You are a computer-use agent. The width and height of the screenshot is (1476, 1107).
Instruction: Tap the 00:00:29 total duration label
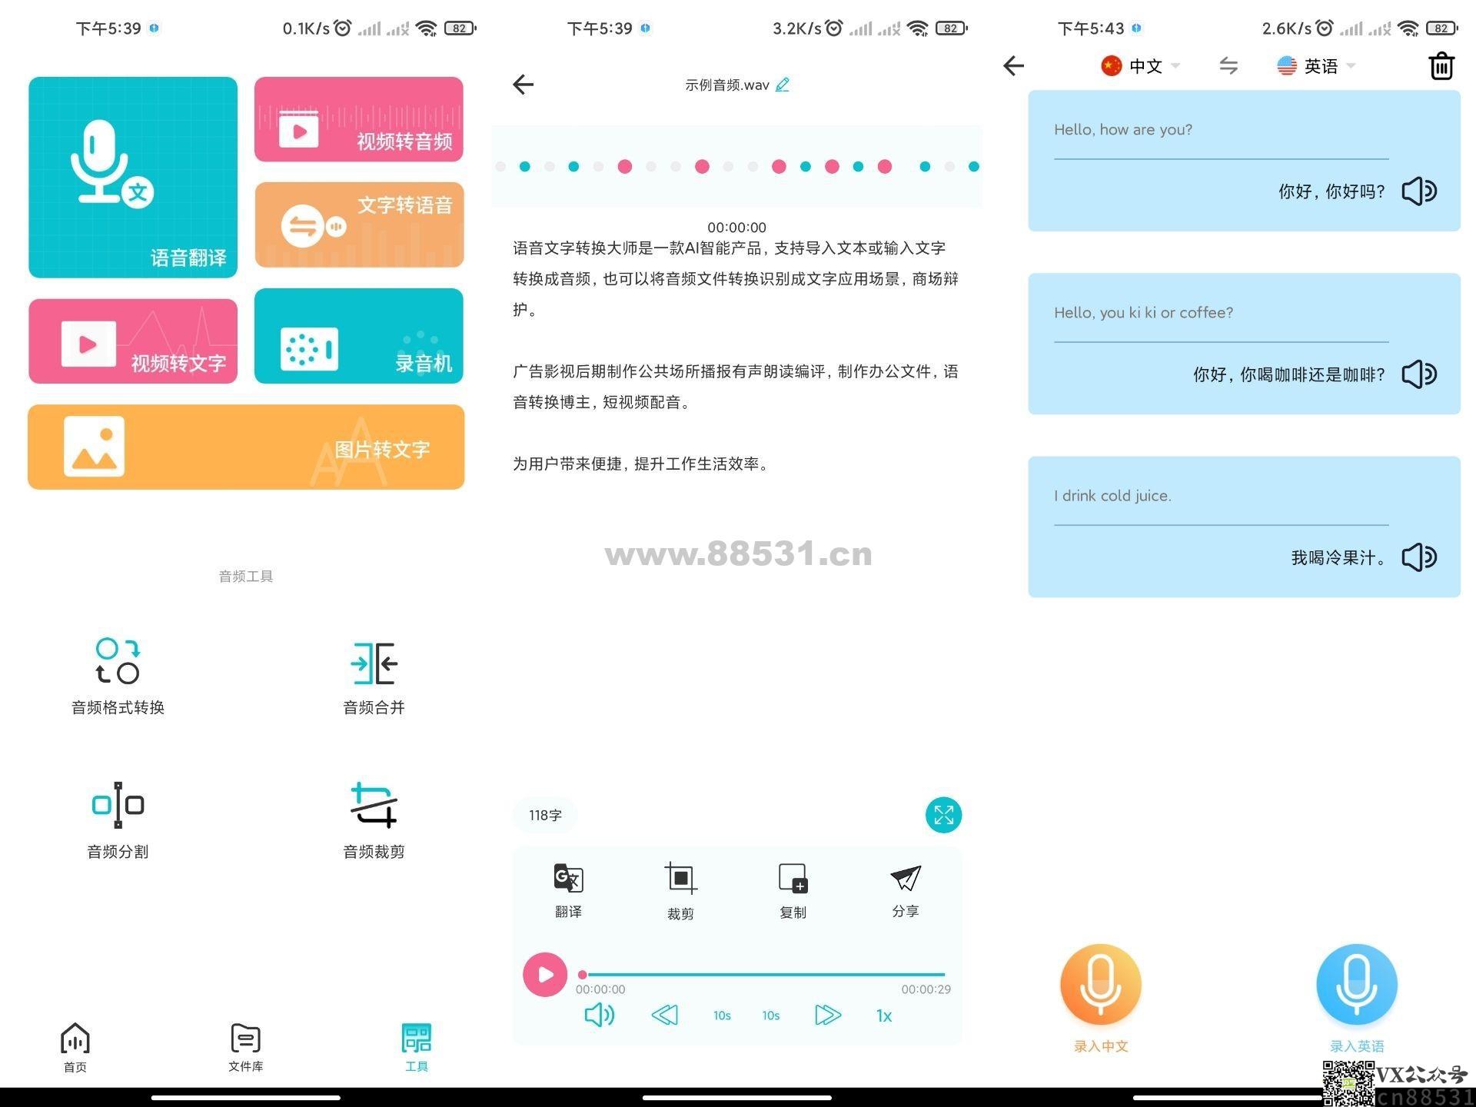coord(926,989)
